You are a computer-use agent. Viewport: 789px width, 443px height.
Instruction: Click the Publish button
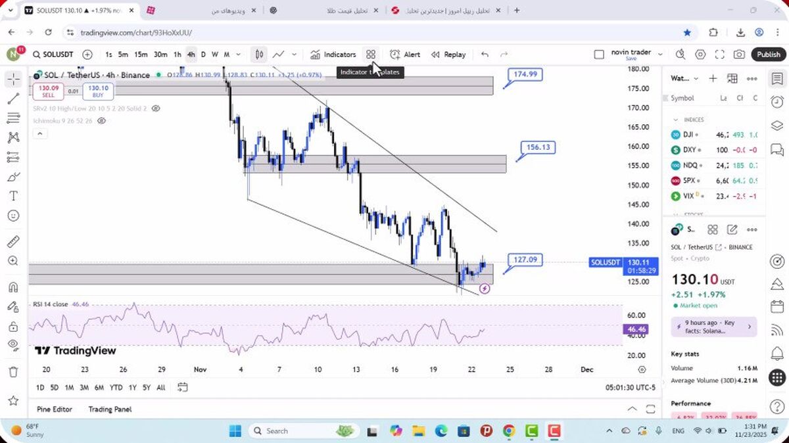point(768,55)
